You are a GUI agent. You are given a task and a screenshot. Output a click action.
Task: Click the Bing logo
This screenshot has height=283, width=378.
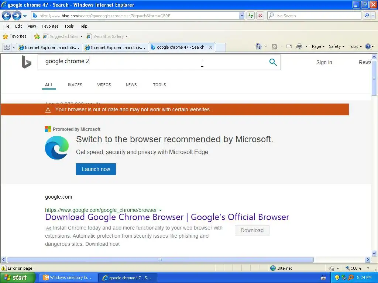coord(27,62)
